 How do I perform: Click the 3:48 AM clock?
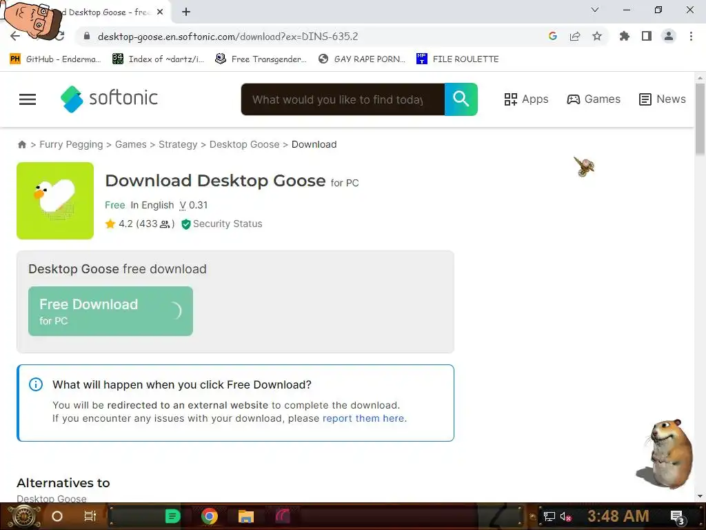point(618,516)
